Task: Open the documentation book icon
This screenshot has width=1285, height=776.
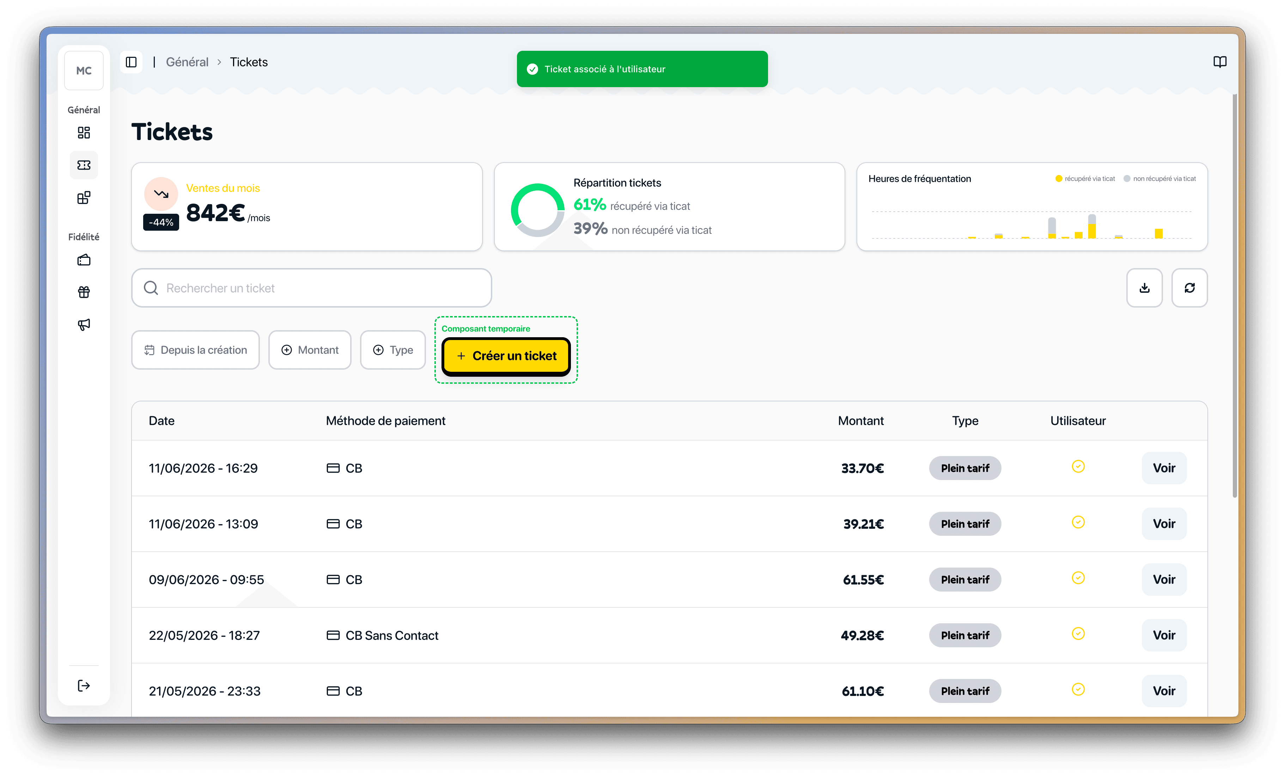Action: (1220, 62)
